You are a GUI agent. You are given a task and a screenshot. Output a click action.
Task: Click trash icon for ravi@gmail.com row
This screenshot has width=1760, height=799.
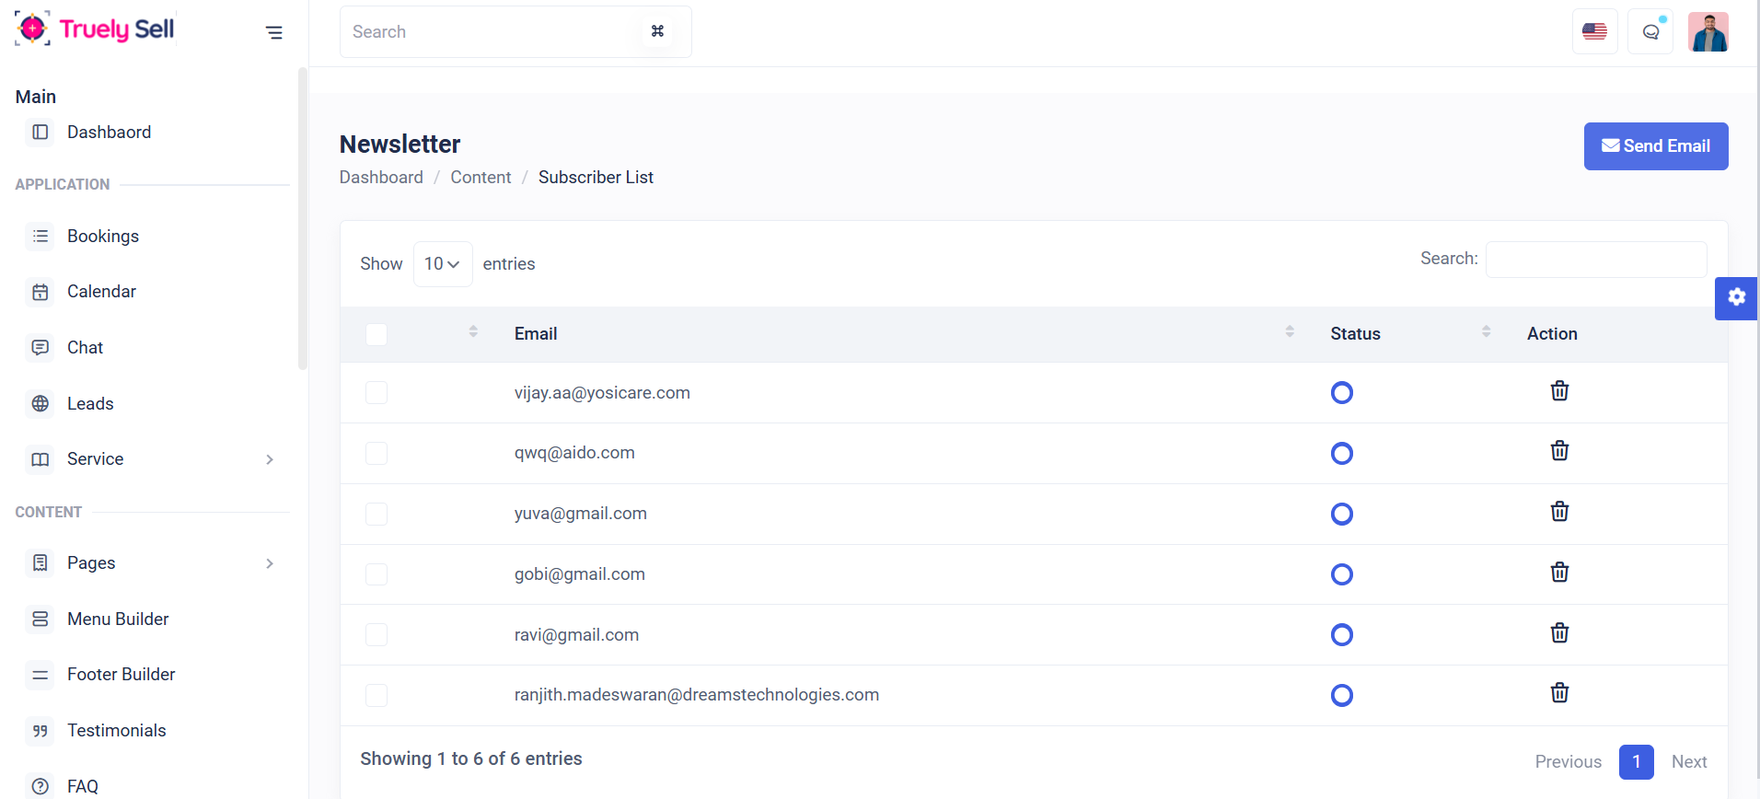[1559, 633]
